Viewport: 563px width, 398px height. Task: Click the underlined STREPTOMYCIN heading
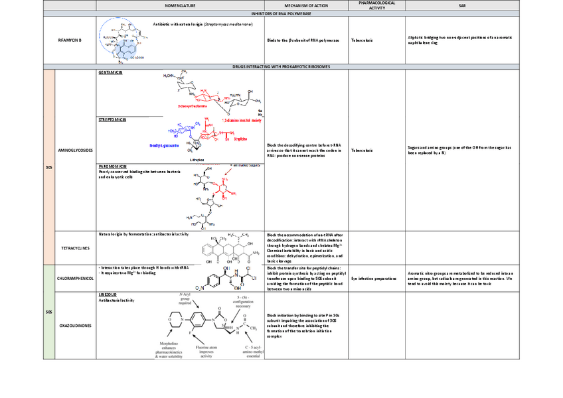(x=112, y=119)
